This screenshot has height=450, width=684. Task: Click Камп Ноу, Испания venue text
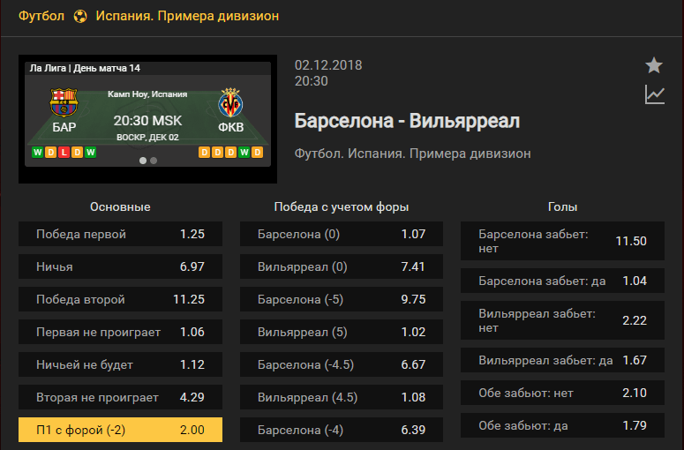point(147,94)
